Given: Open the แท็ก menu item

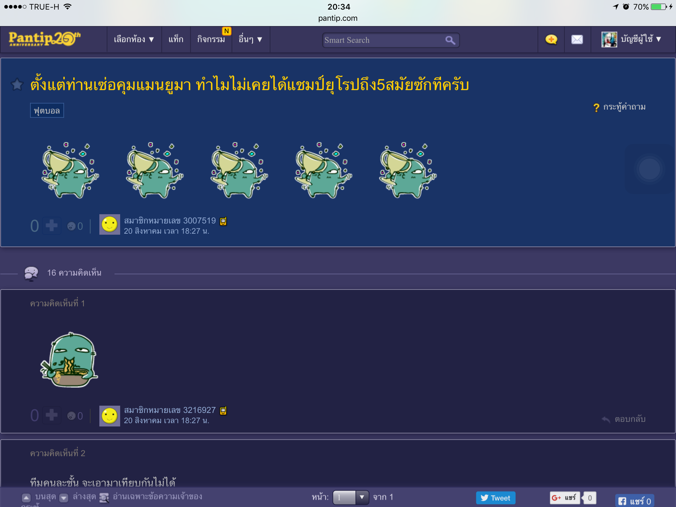Looking at the screenshot, I should coord(176,40).
